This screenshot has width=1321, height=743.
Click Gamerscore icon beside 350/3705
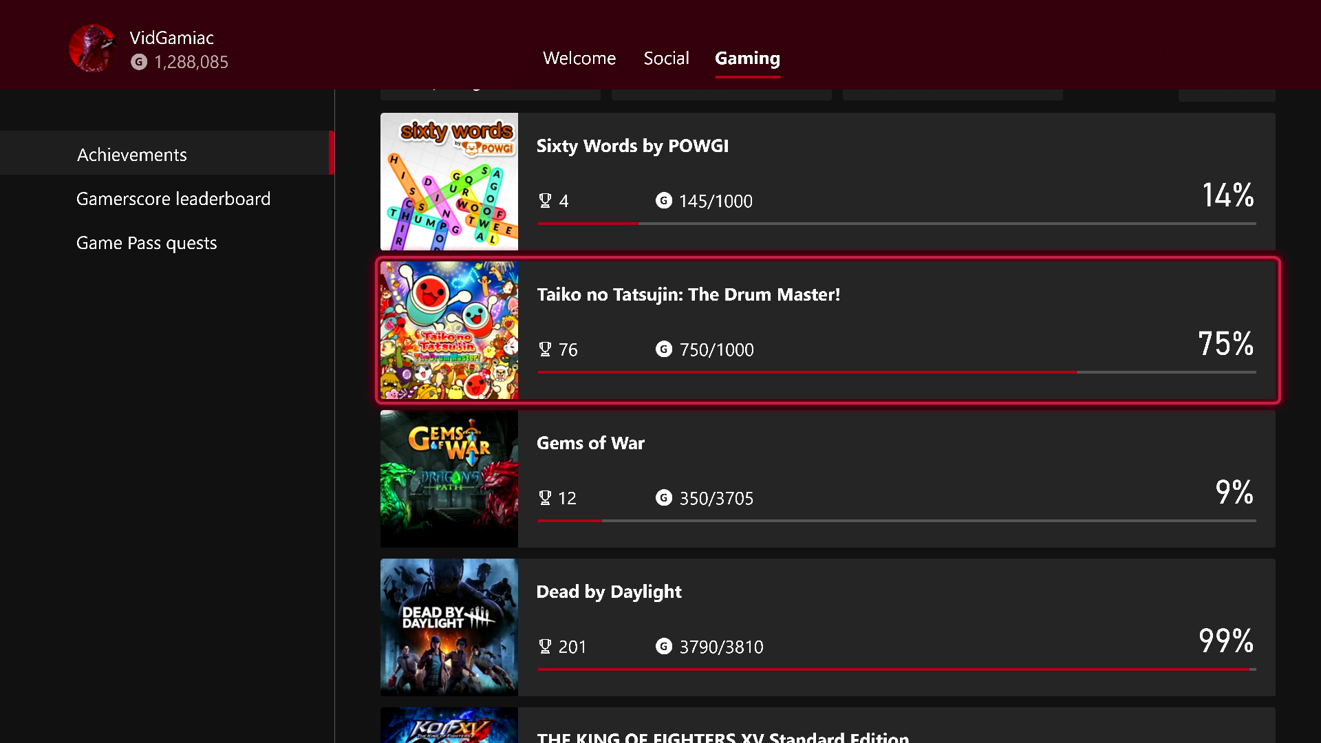pyautogui.click(x=663, y=498)
